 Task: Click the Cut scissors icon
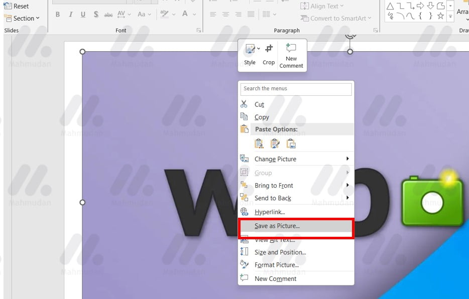(244, 104)
